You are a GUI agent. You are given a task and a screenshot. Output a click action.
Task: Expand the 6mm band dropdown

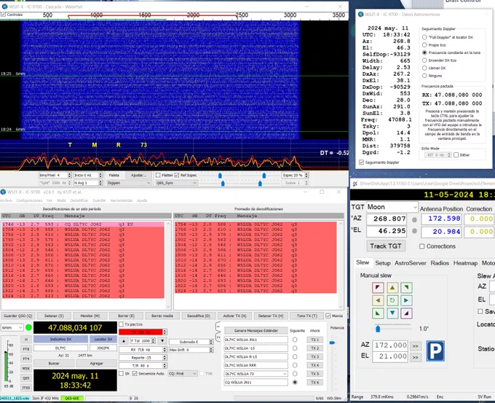coord(12,327)
